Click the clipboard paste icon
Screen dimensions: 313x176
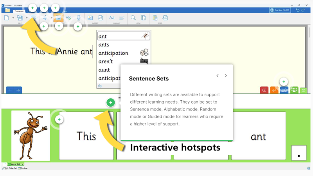pos(155,18)
